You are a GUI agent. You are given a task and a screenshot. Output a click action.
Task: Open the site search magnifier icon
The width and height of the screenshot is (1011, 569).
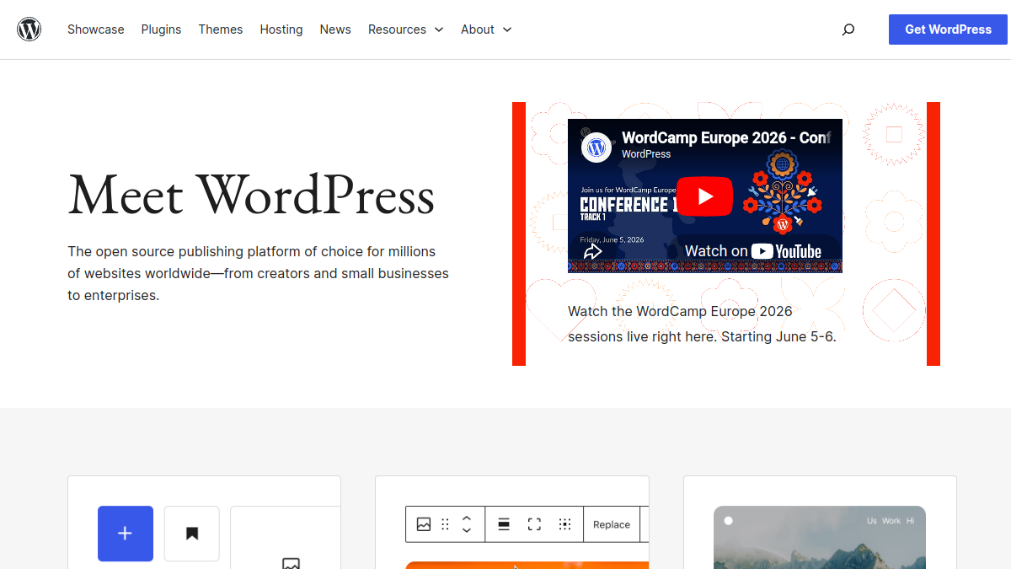848,30
